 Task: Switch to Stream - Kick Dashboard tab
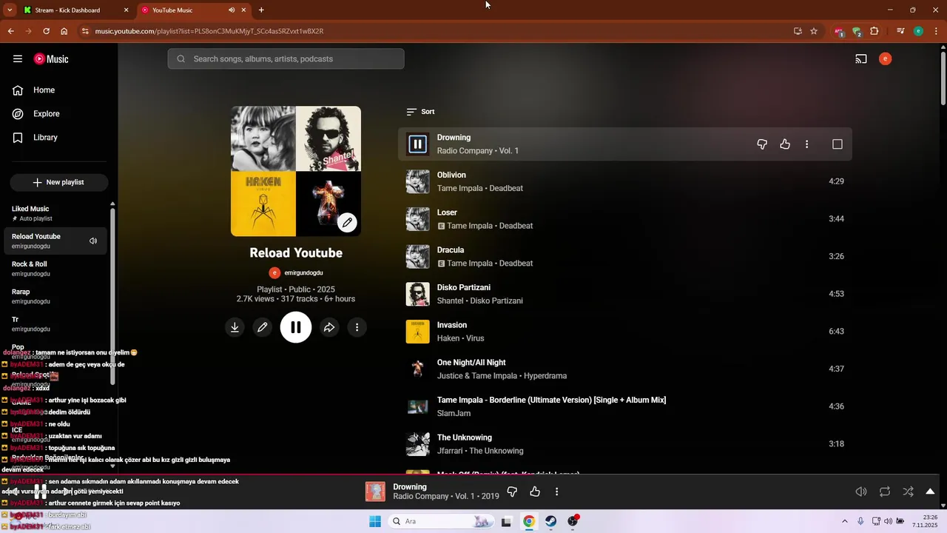(x=76, y=10)
